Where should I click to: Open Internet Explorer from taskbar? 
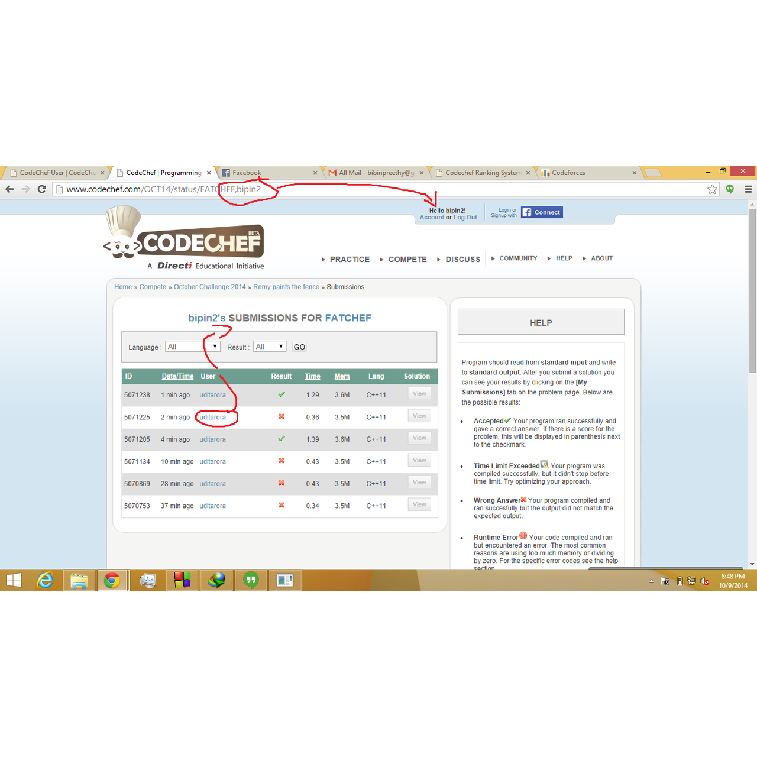[x=45, y=580]
